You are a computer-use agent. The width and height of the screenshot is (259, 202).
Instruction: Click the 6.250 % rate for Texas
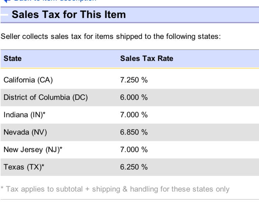click(x=134, y=167)
